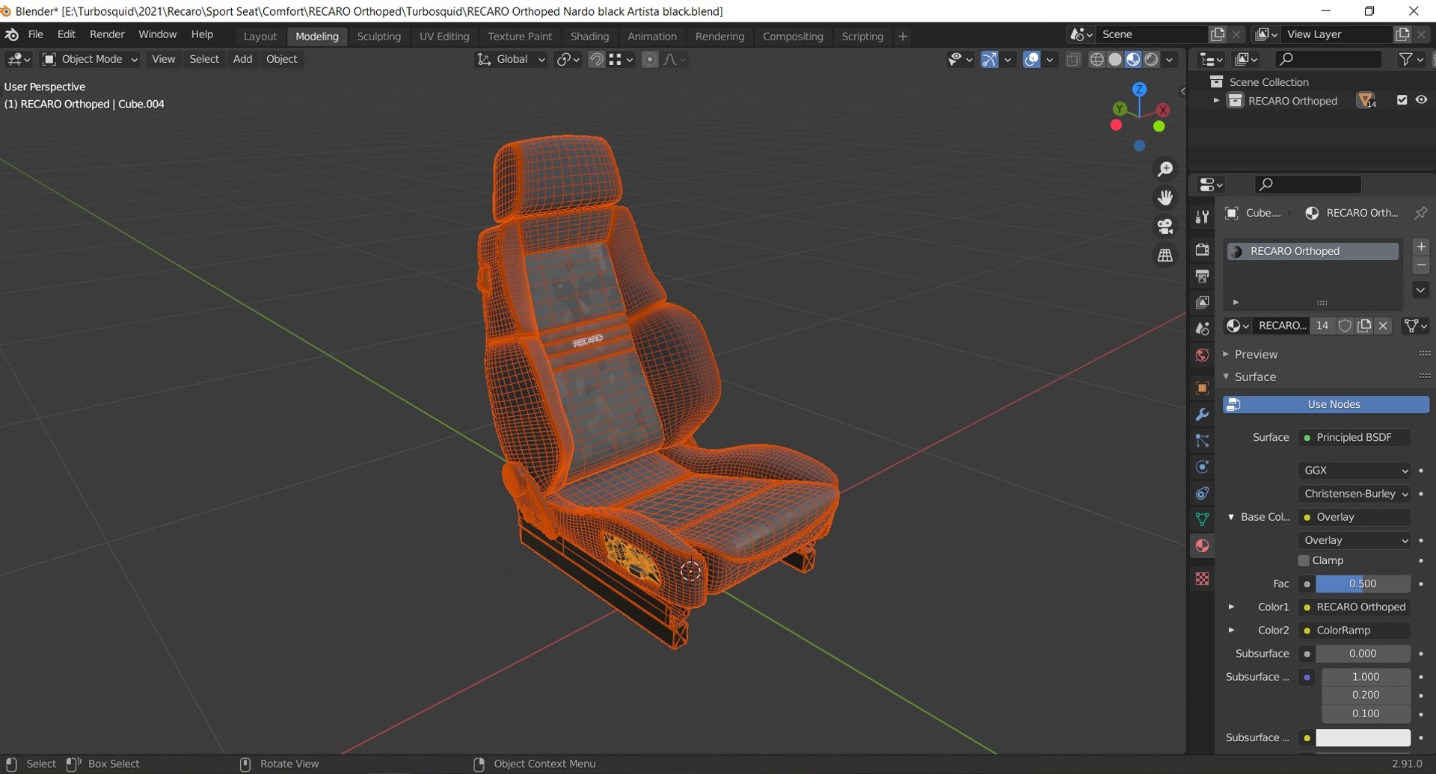Open the Render menu

coord(107,34)
